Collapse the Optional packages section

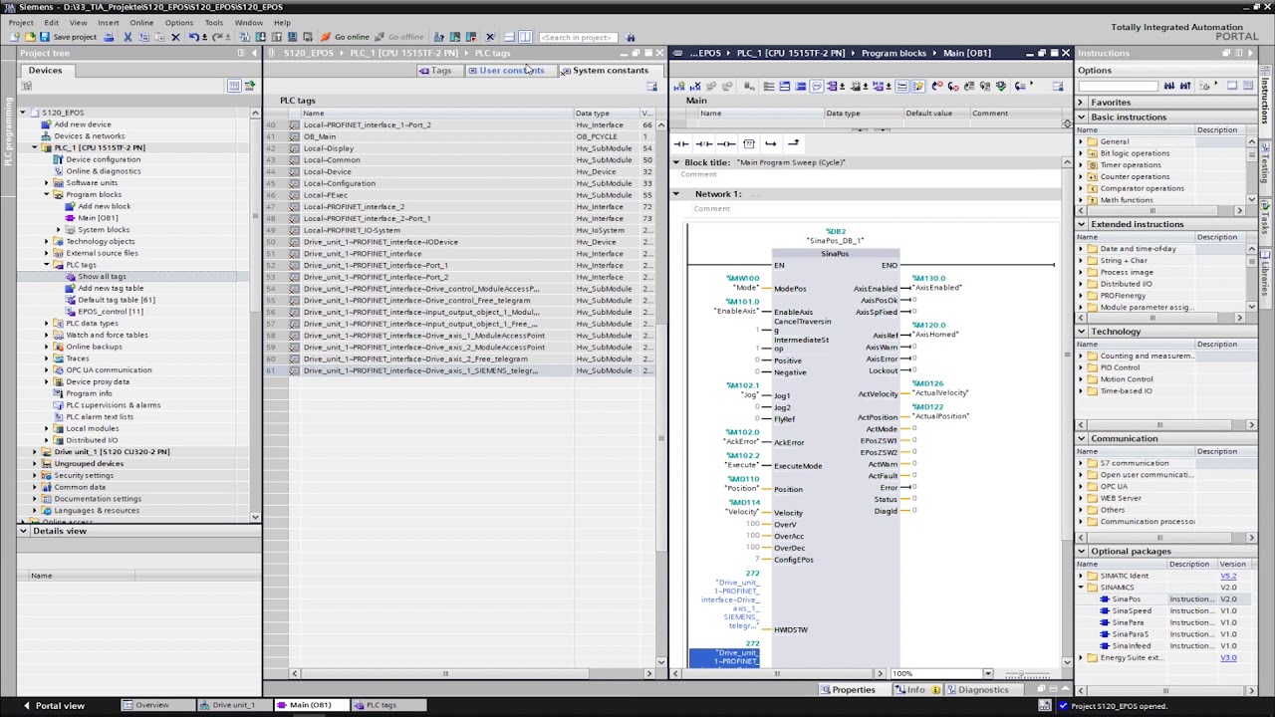click(1081, 552)
